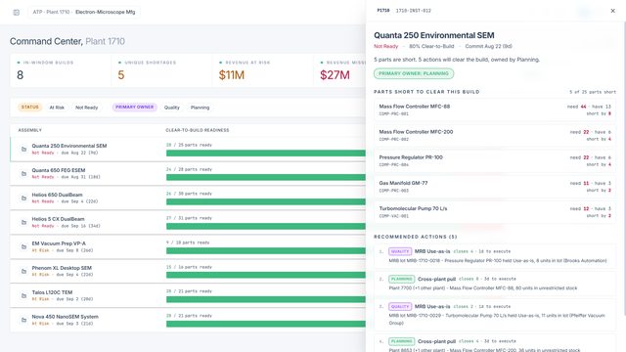
Task: Filter status by Not Ready
Action: pos(87,108)
